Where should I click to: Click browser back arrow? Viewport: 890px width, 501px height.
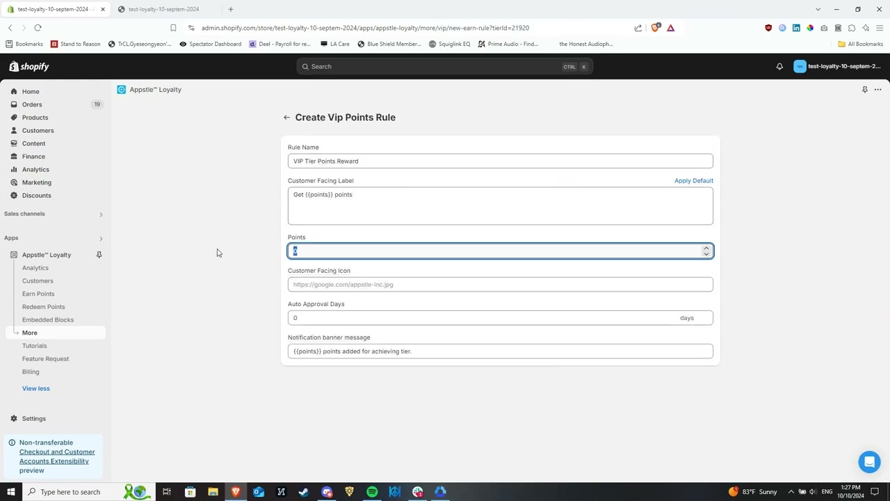[x=10, y=28]
